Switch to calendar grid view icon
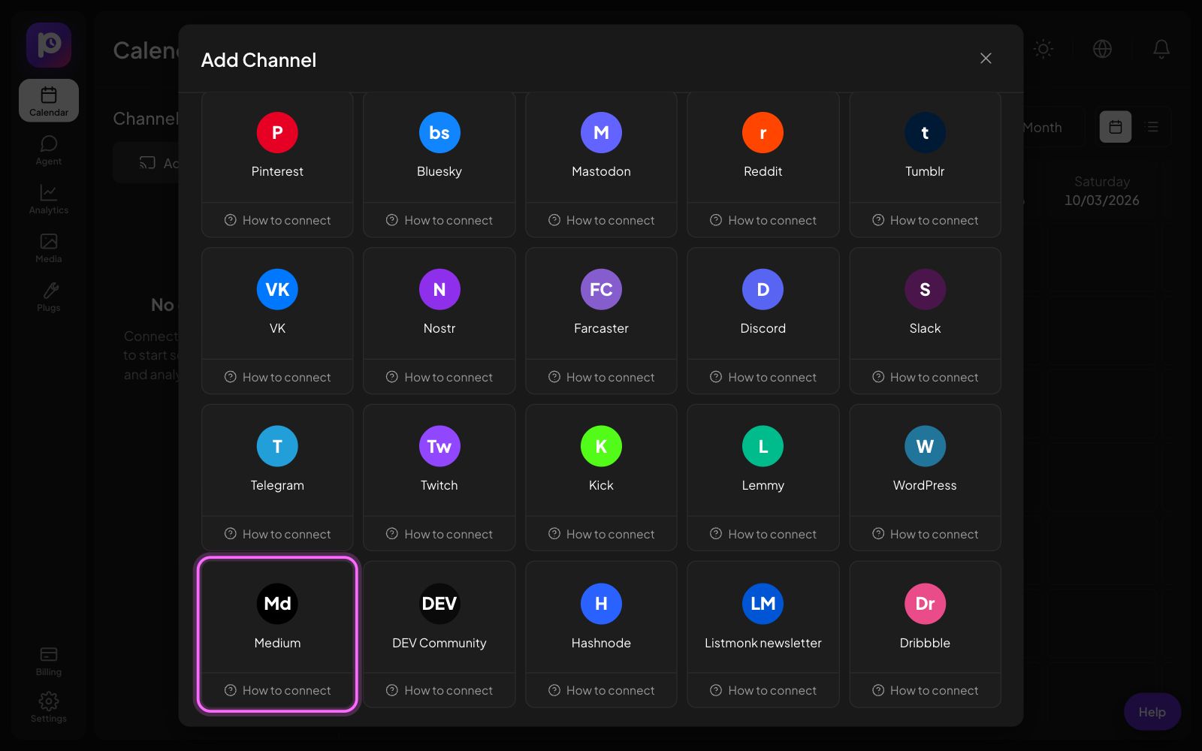The width and height of the screenshot is (1202, 751). pyautogui.click(x=1116, y=127)
